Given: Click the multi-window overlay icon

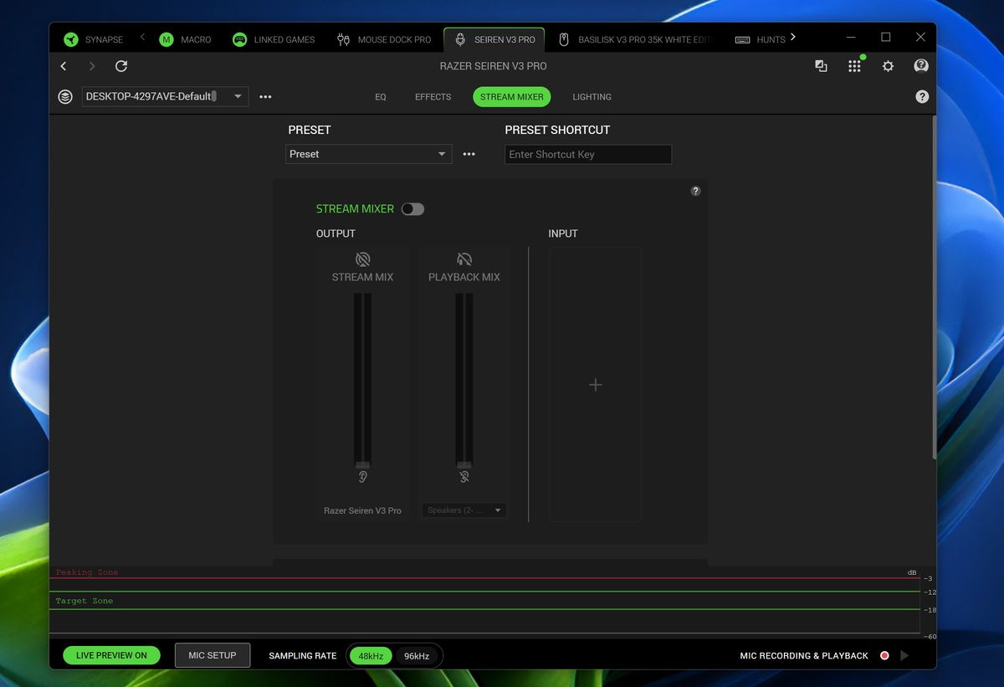Looking at the screenshot, I should pyautogui.click(x=821, y=66).
